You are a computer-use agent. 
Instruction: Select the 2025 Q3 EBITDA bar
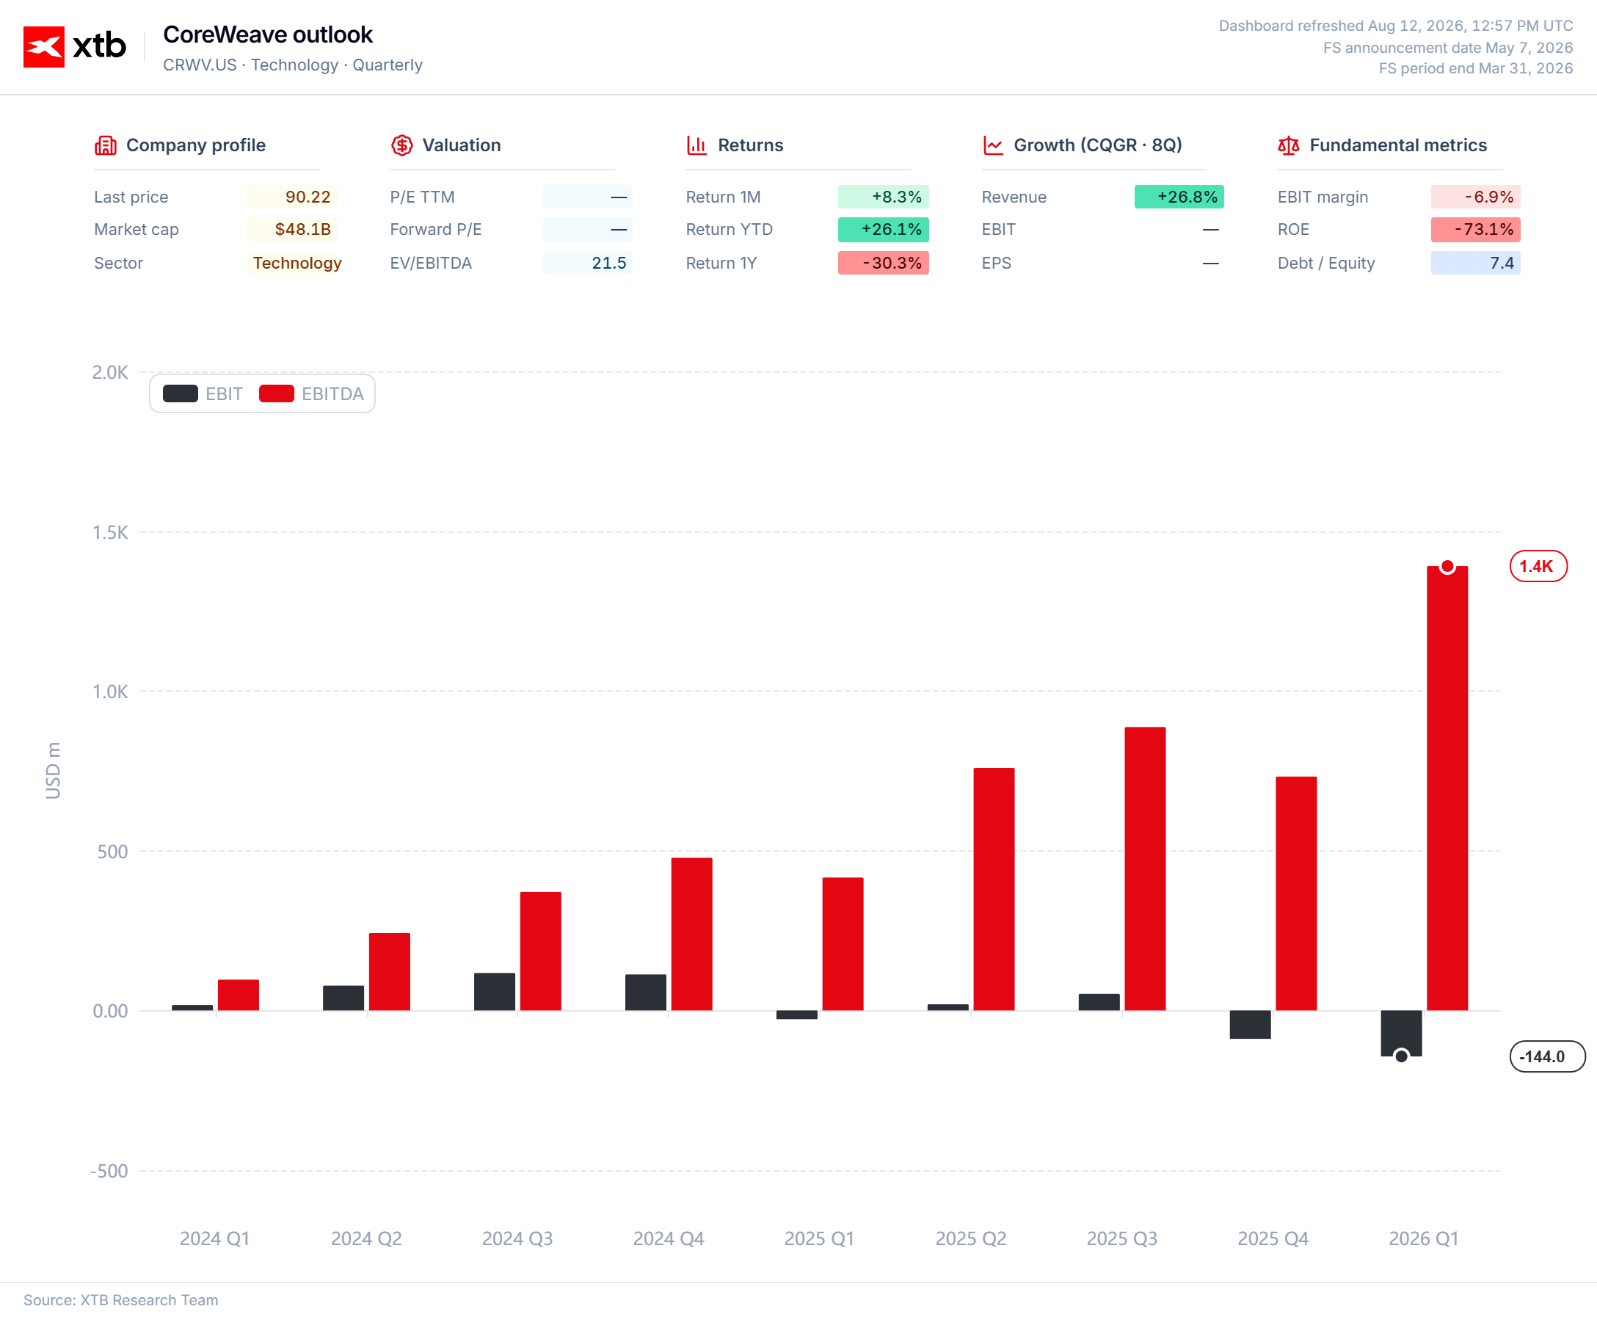1145,868
